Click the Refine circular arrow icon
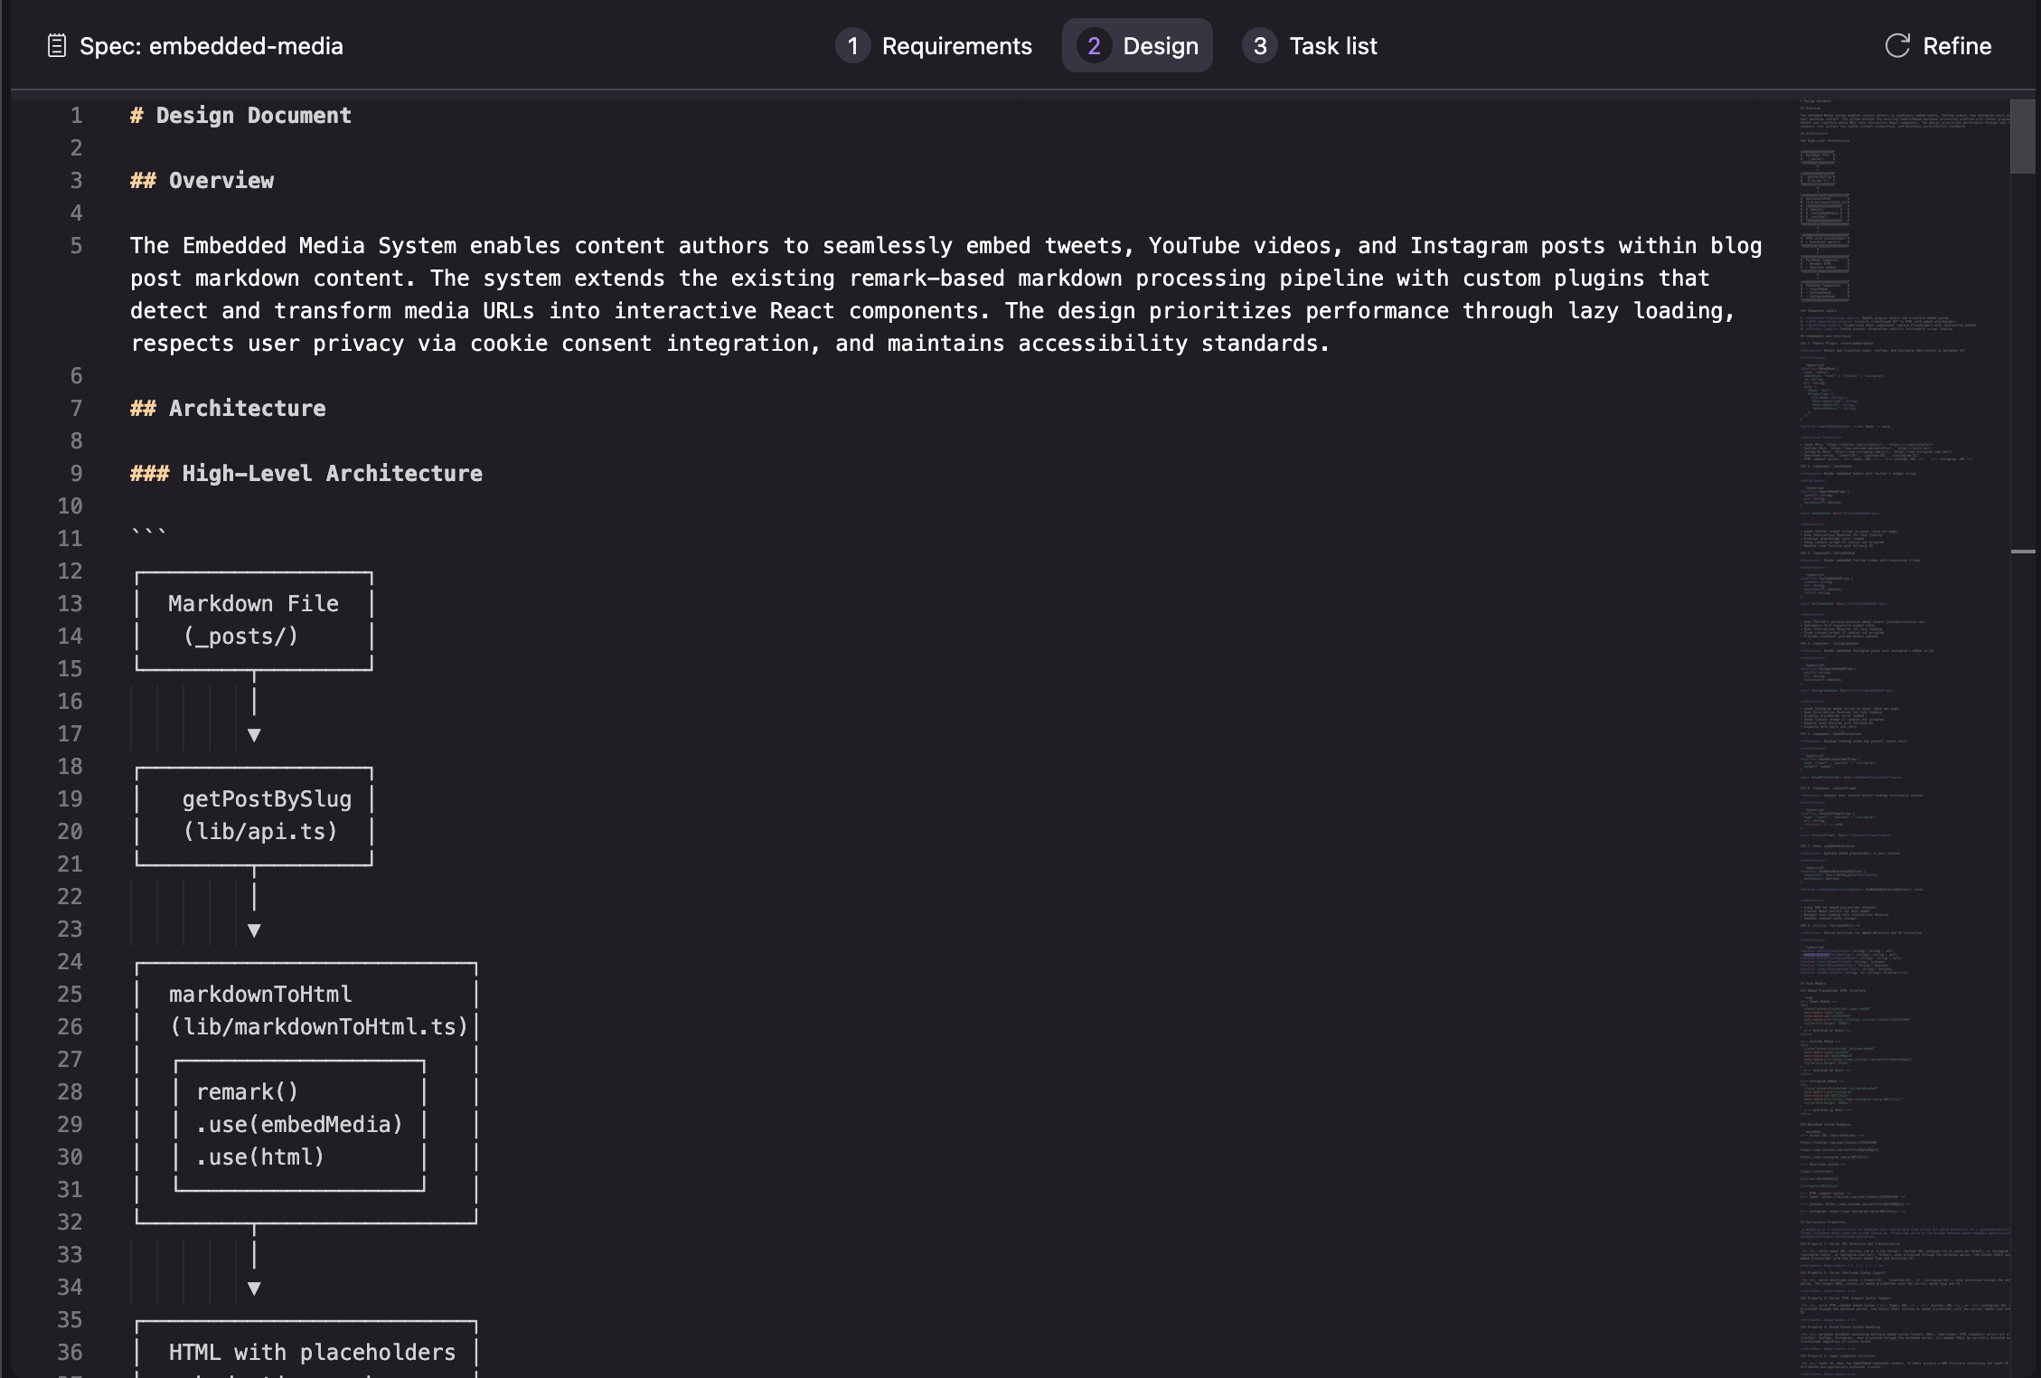This screenshot has width=2041, height=1378. pos(1896,45)
